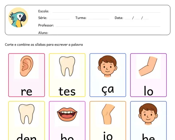Click the boy's face in the bottom-right card

pos(148,114)
